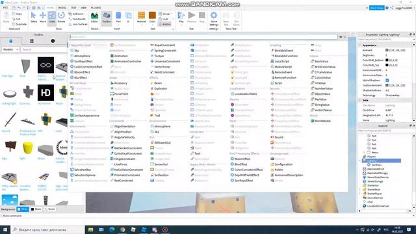
Task: Select the White background option
Action: [x=23, y=209]
